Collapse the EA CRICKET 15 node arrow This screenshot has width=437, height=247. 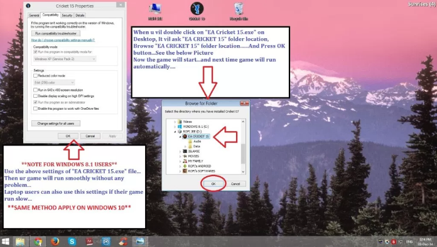180,137
